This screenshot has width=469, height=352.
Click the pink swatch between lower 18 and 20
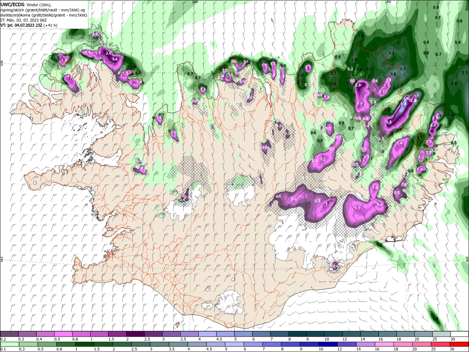click(x=402, y=344)
